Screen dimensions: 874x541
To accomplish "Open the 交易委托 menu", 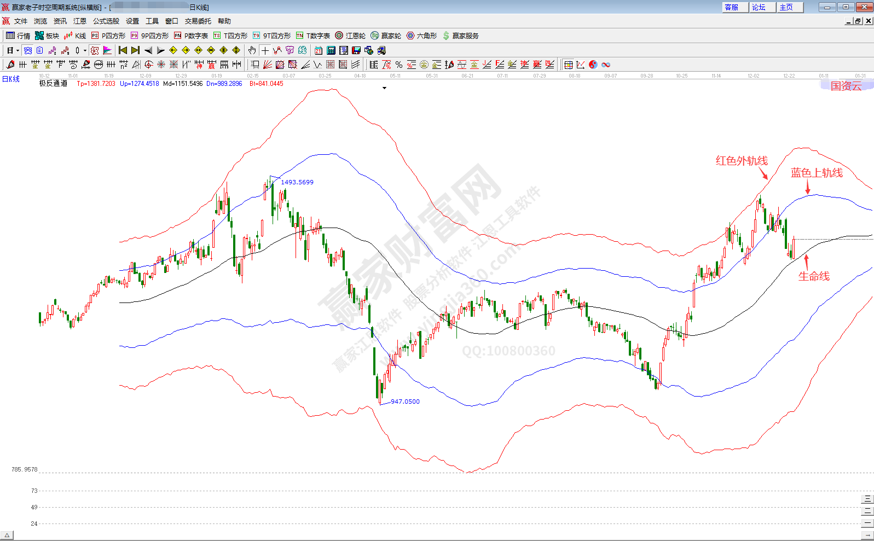I will click(198, 21).
